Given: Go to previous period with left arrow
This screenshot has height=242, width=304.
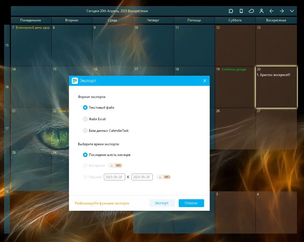Looking at the screenshot, I should (271, 11).
